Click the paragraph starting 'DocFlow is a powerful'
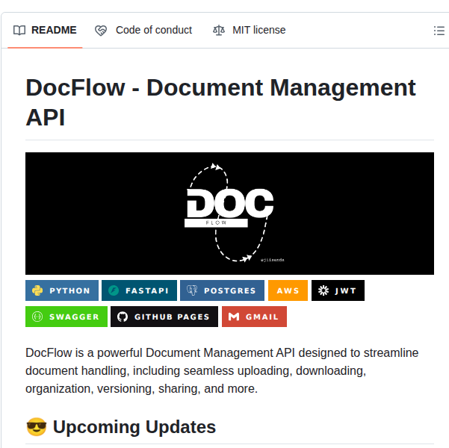 222,370
